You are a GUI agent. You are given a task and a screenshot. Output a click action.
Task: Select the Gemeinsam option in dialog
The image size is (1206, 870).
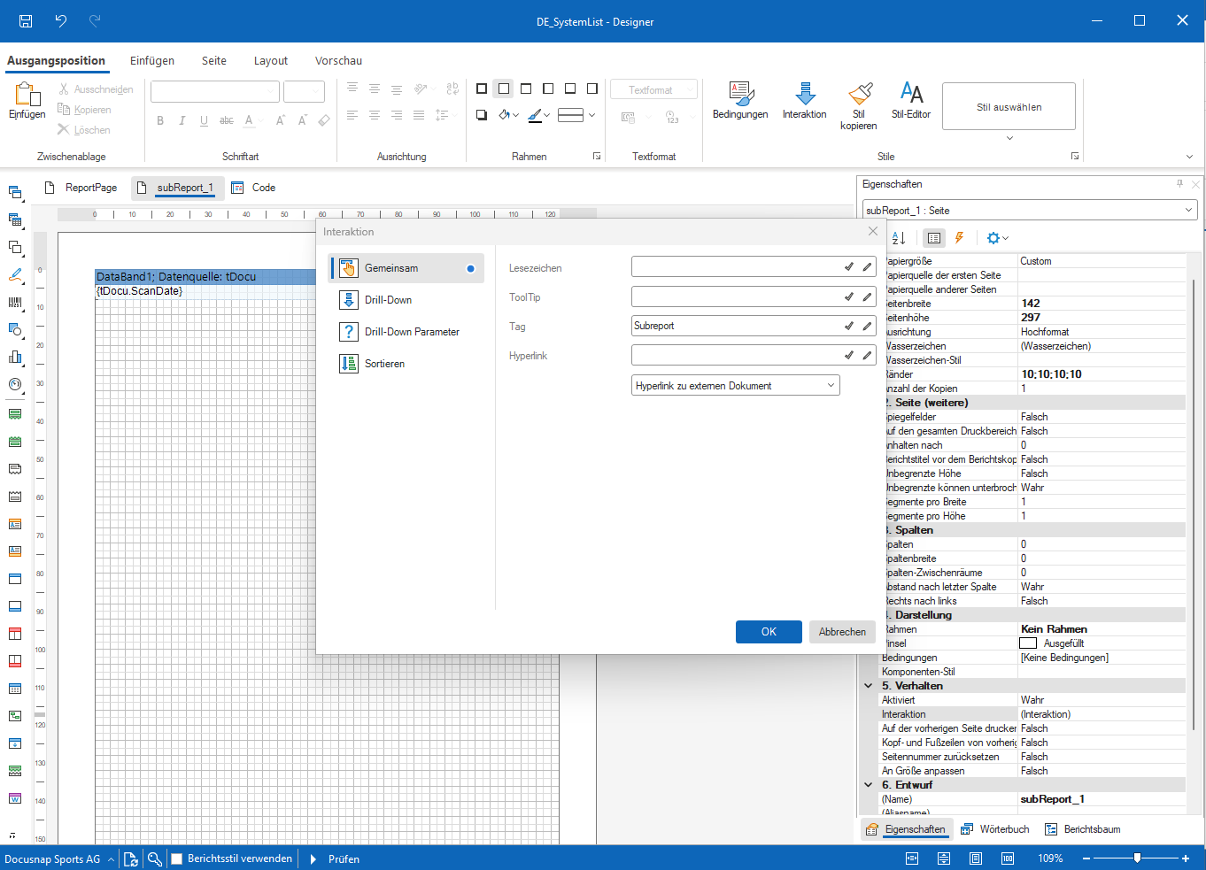(x=406, y=268)
